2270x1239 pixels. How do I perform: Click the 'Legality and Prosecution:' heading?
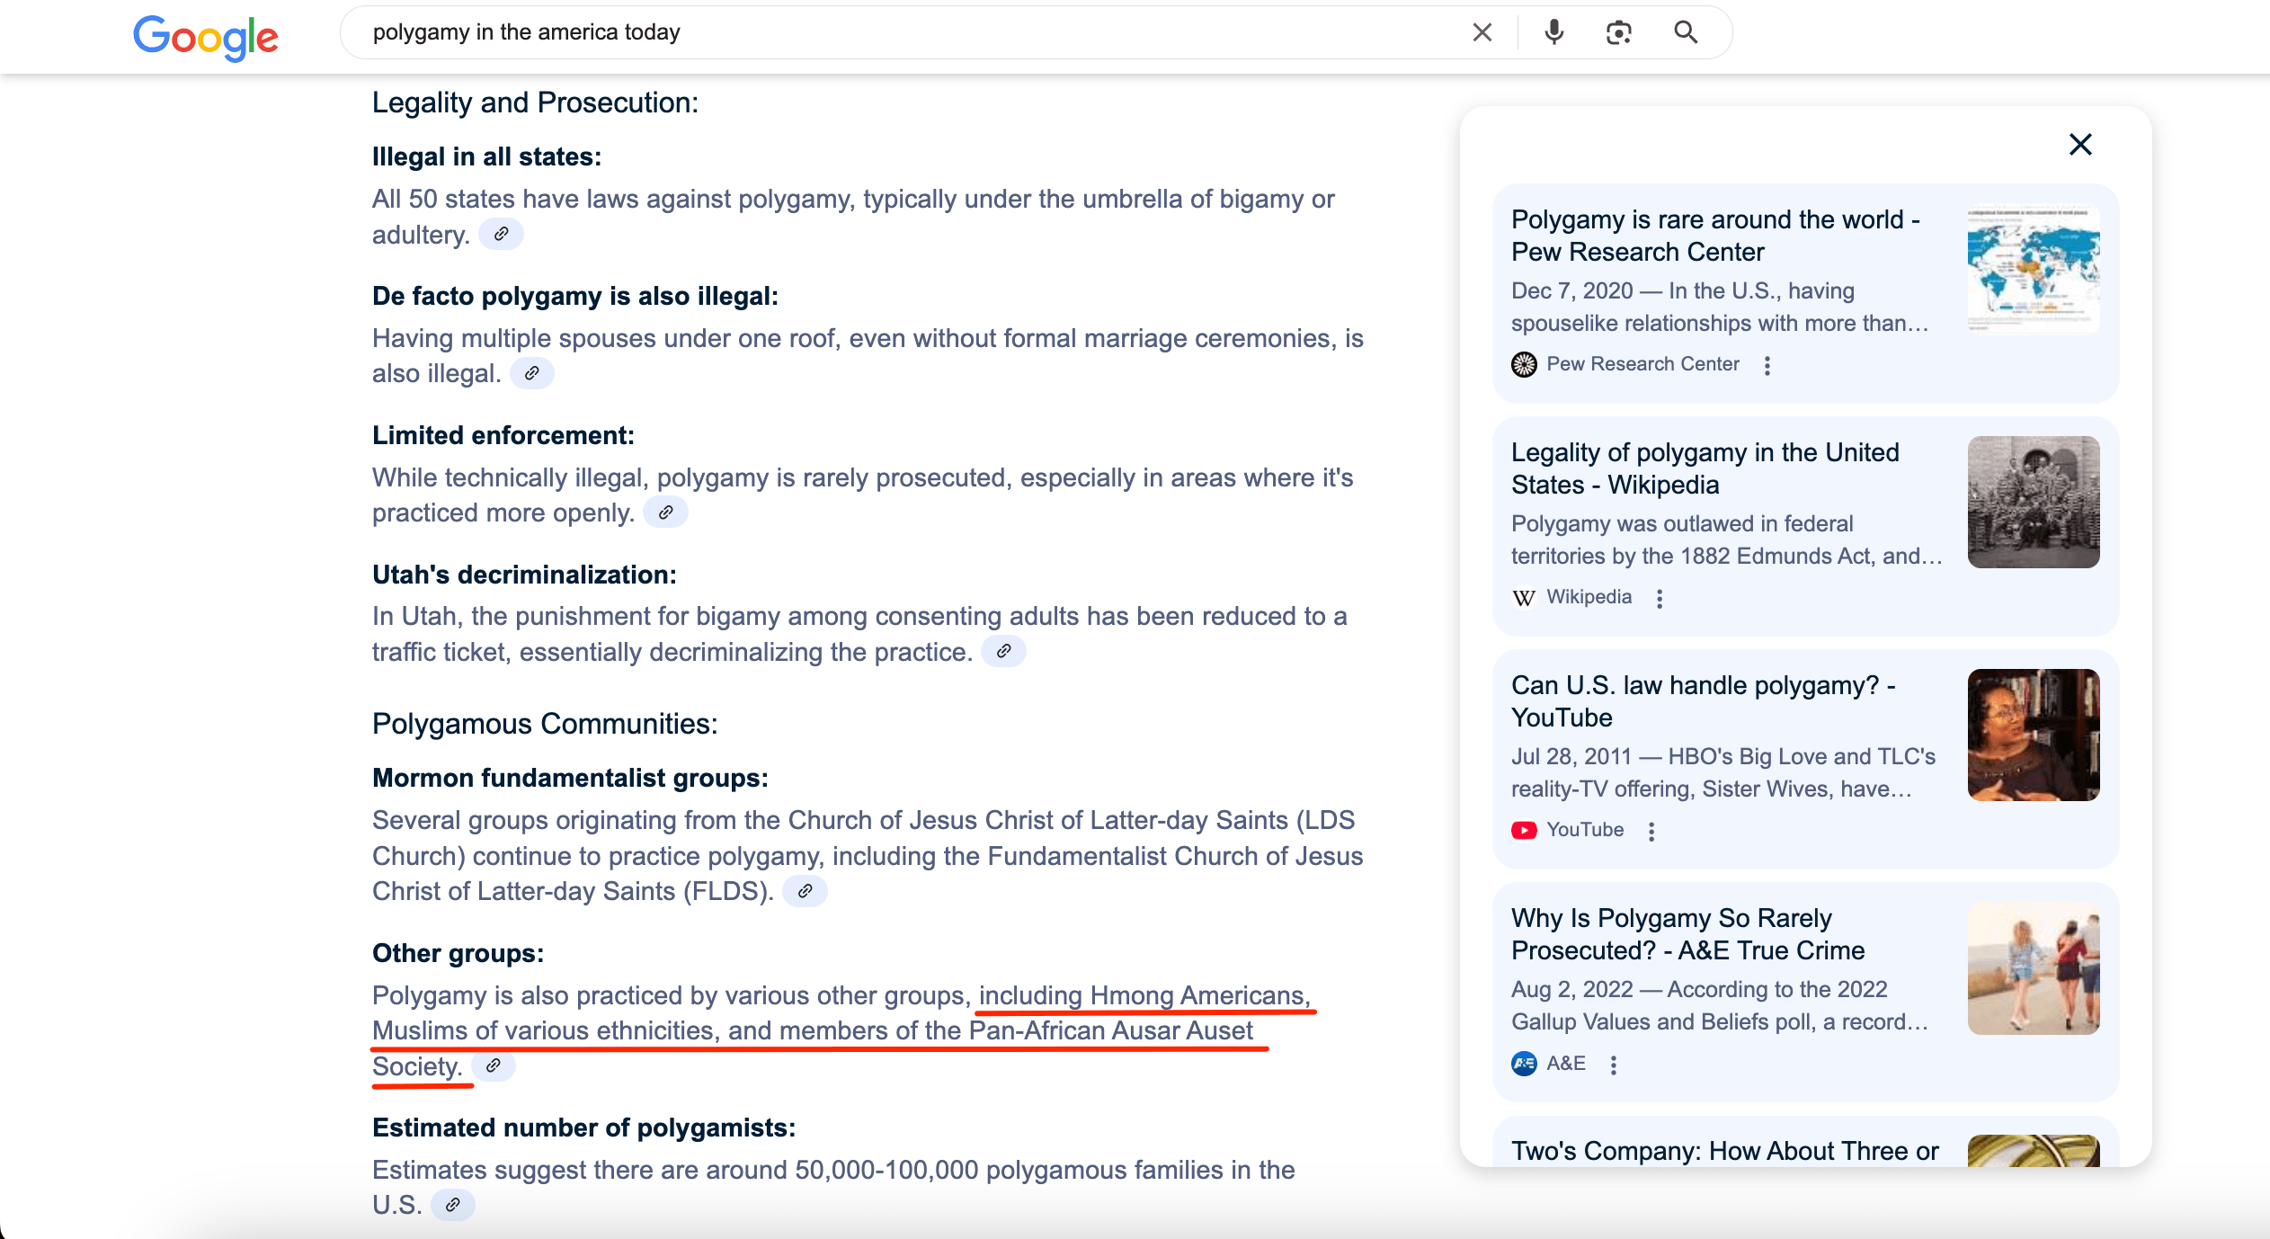535,103
